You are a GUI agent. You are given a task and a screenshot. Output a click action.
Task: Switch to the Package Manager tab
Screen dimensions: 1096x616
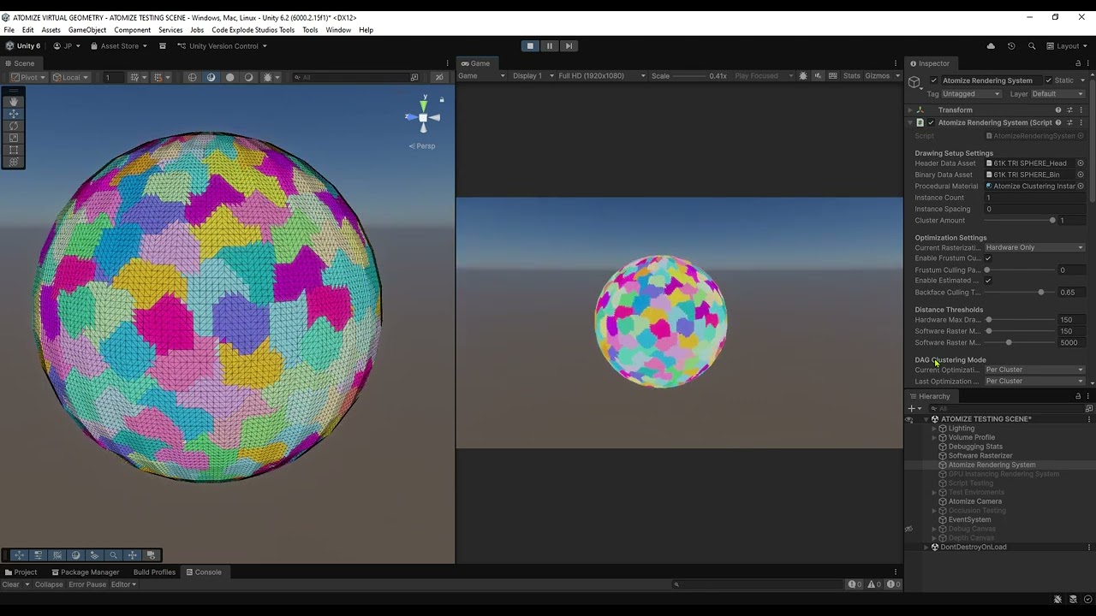point(85,572)
